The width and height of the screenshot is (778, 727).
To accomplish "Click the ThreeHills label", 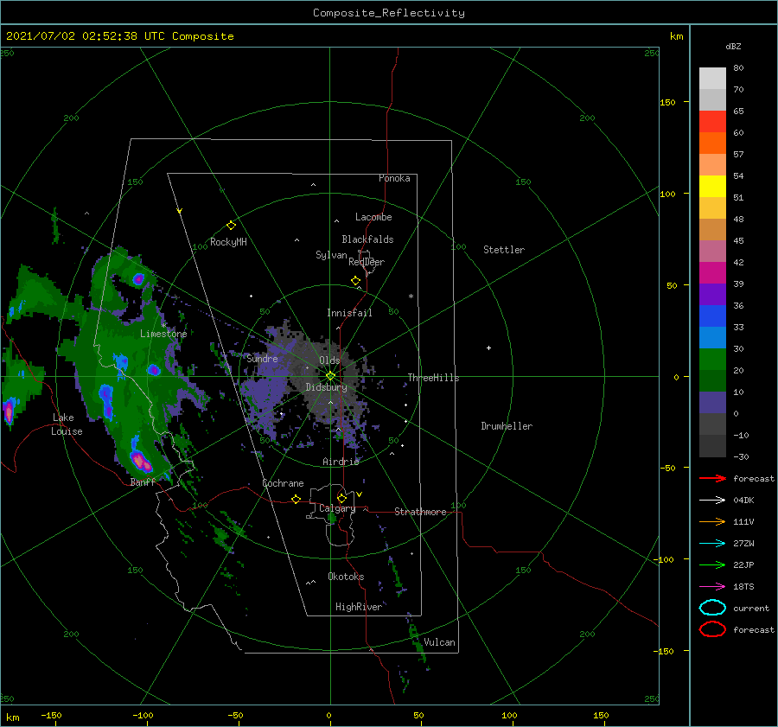I will (433, 378).
